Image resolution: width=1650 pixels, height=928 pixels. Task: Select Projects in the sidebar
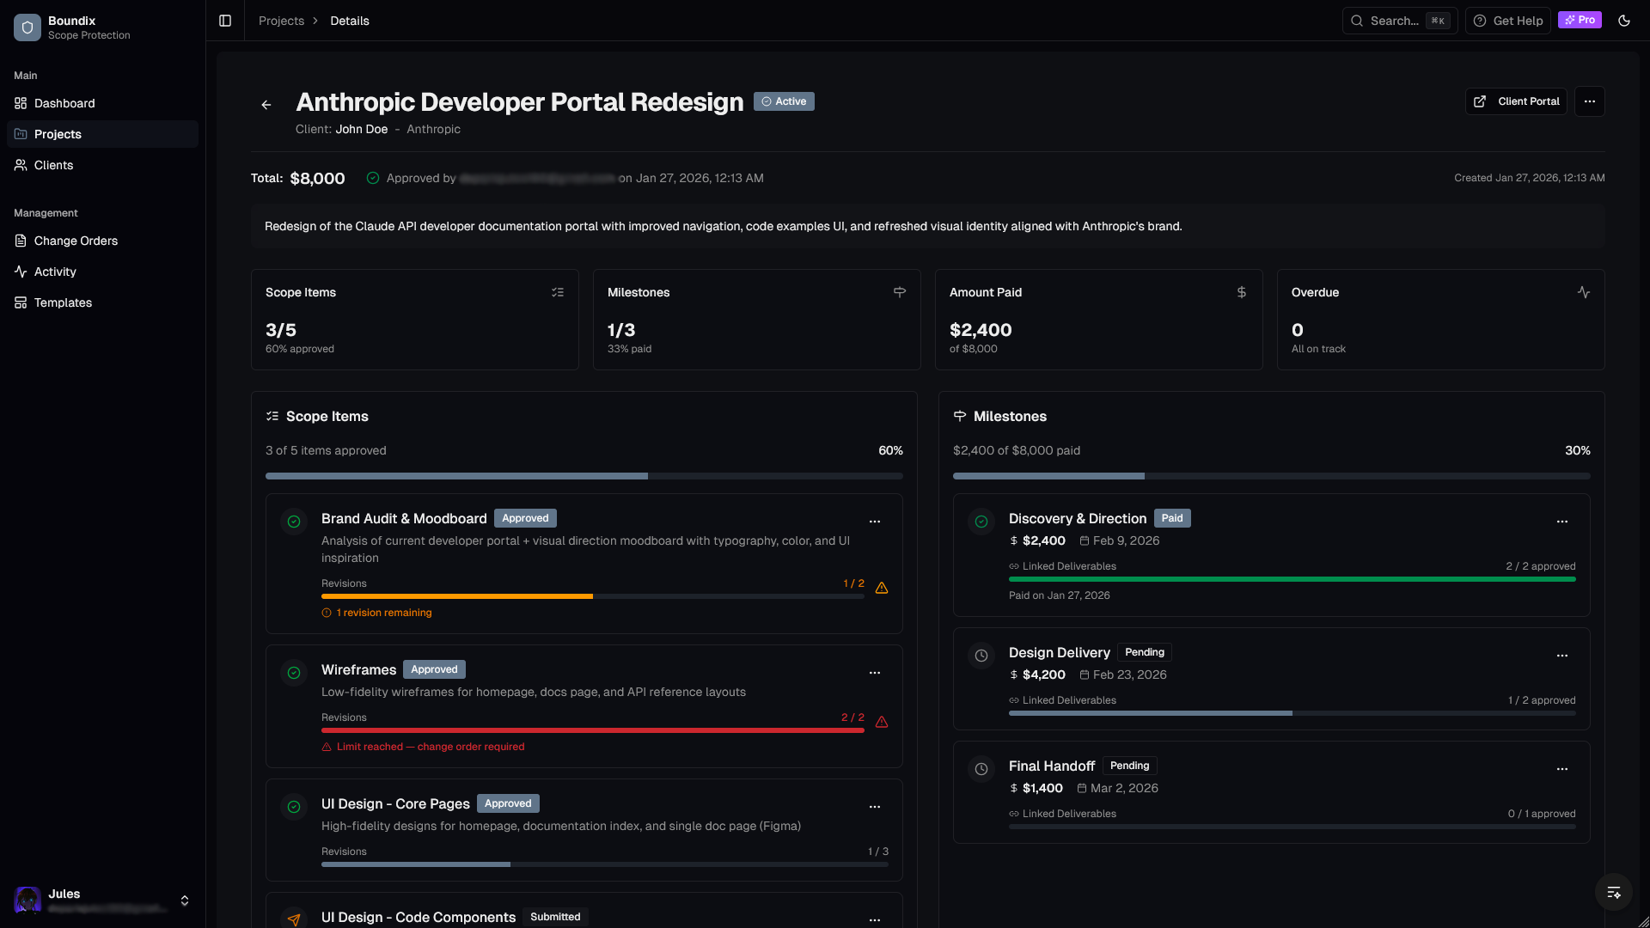pos(102,134)
